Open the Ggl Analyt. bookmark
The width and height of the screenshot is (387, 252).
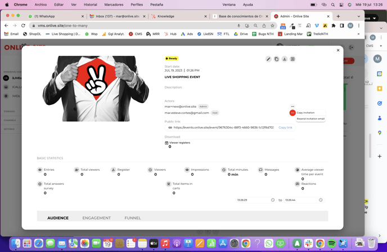coord(113,34)
